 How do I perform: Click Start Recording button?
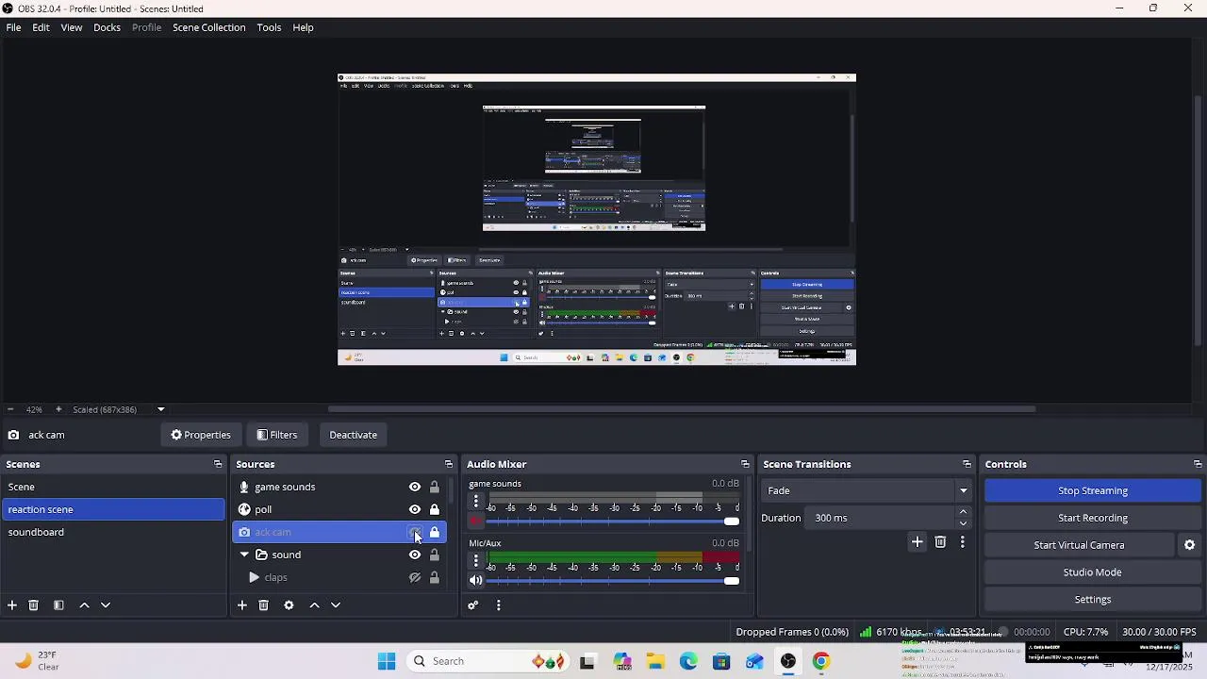pos(1093,518)
